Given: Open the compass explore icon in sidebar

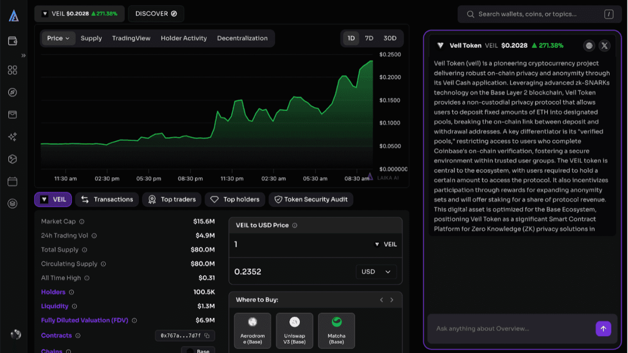Looking at the screenshot, I should click(13, 92).
